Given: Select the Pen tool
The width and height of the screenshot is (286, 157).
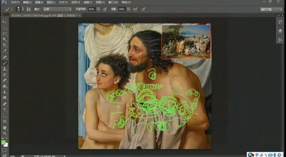Looking at the screenshot, I should [5, 104].
